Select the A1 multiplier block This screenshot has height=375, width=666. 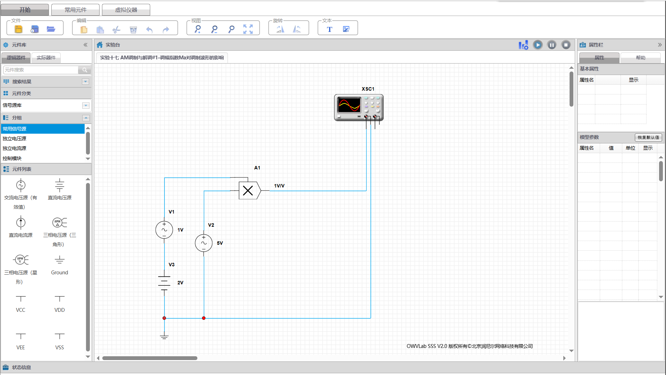point(250,190)
